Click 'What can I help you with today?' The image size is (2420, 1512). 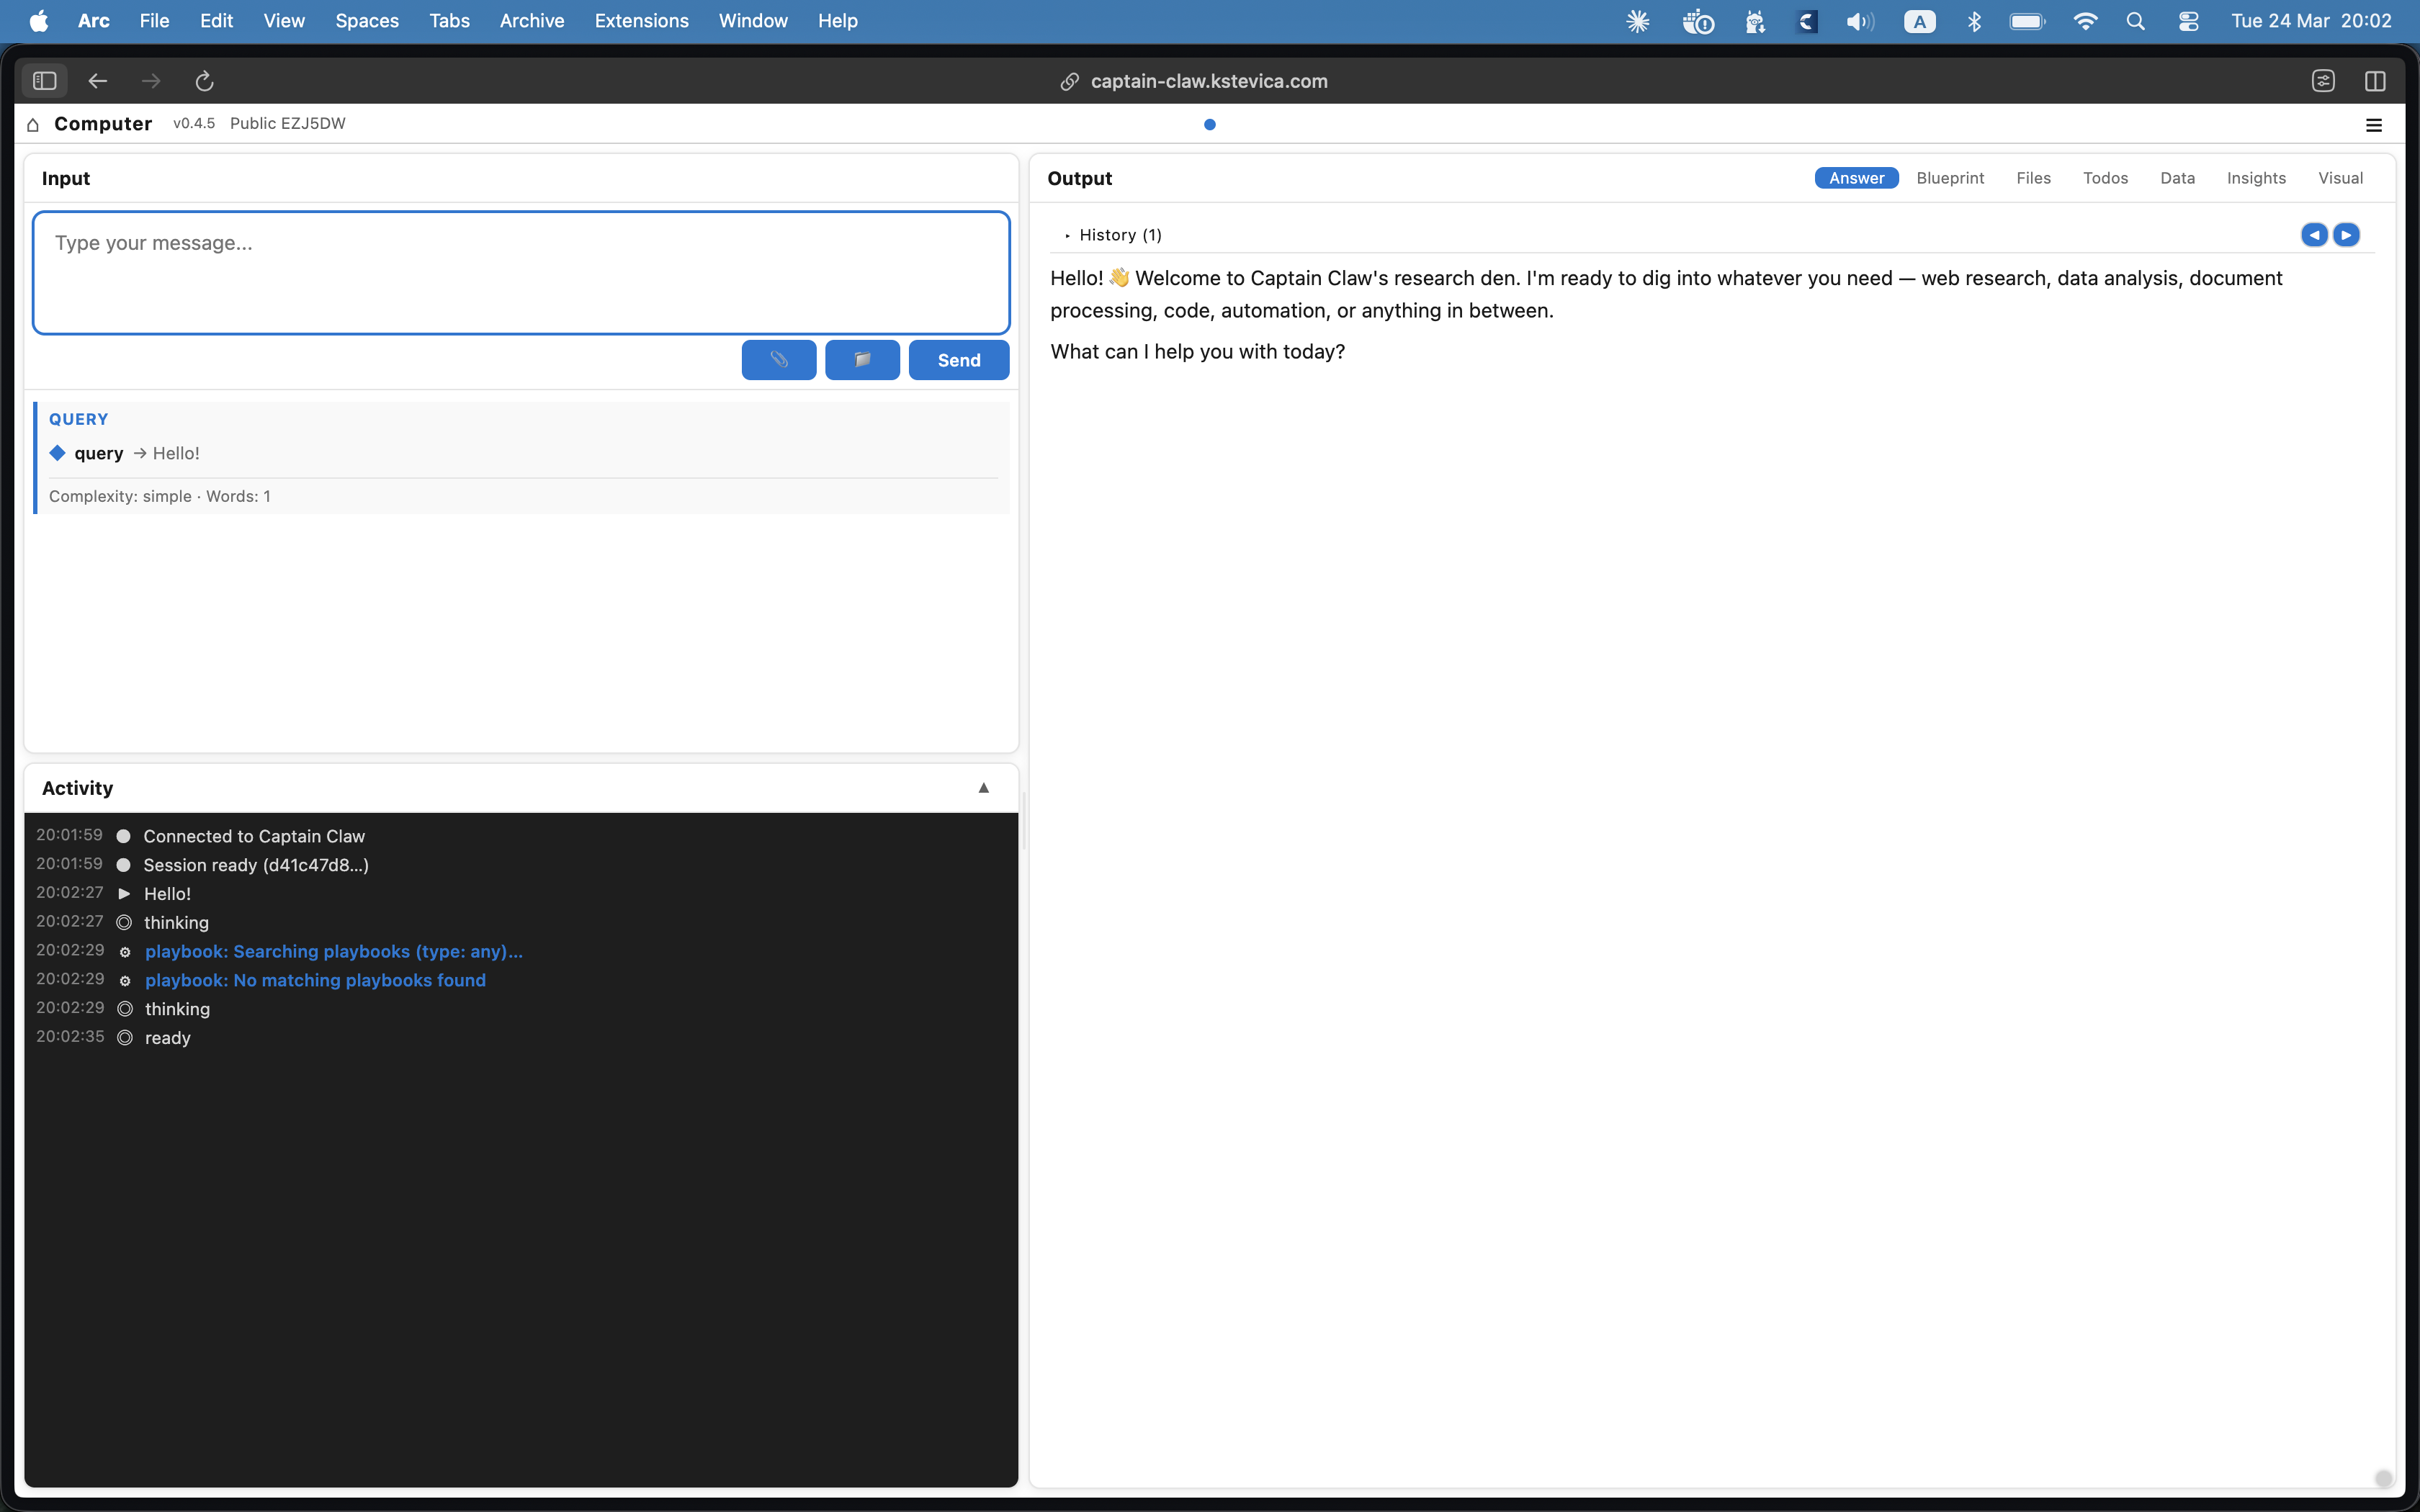point(1197,351)
